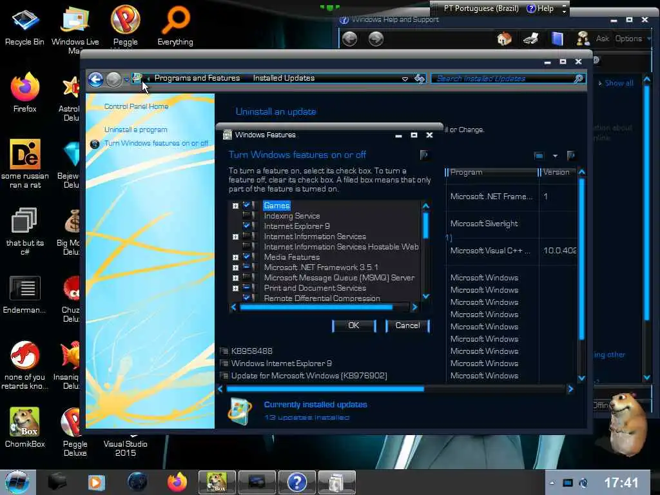The width and height of the screenshot is (660, 495).
Task: Open the Control Panel Home link
Action: (x=136, y=106)
